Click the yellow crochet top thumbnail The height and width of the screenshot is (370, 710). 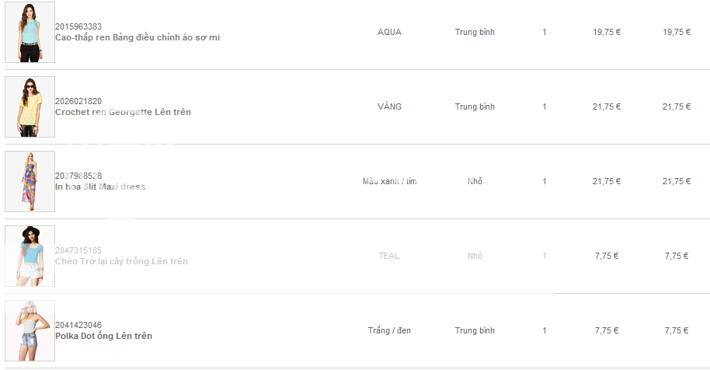[30, 107]
